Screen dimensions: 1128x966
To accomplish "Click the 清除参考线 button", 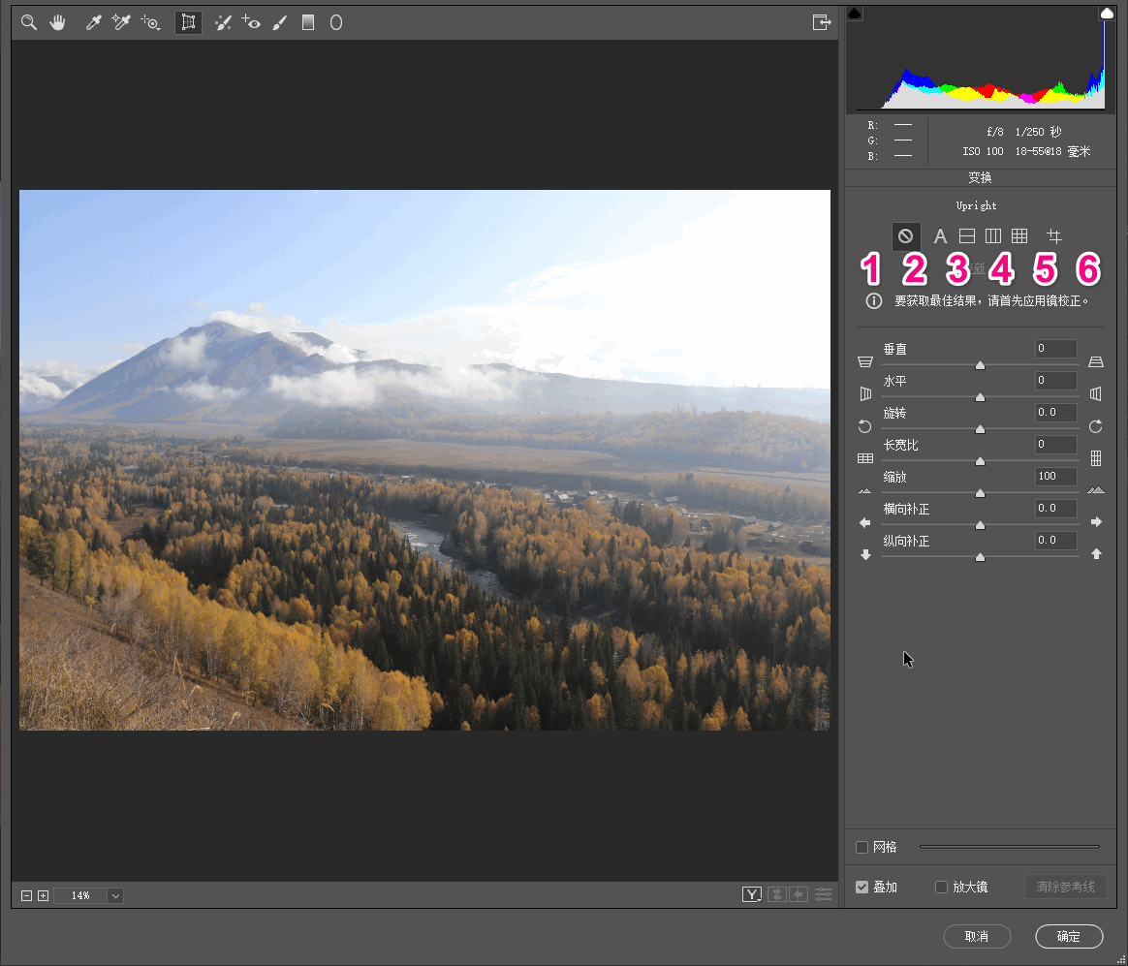I will (x=1065, y=887).
